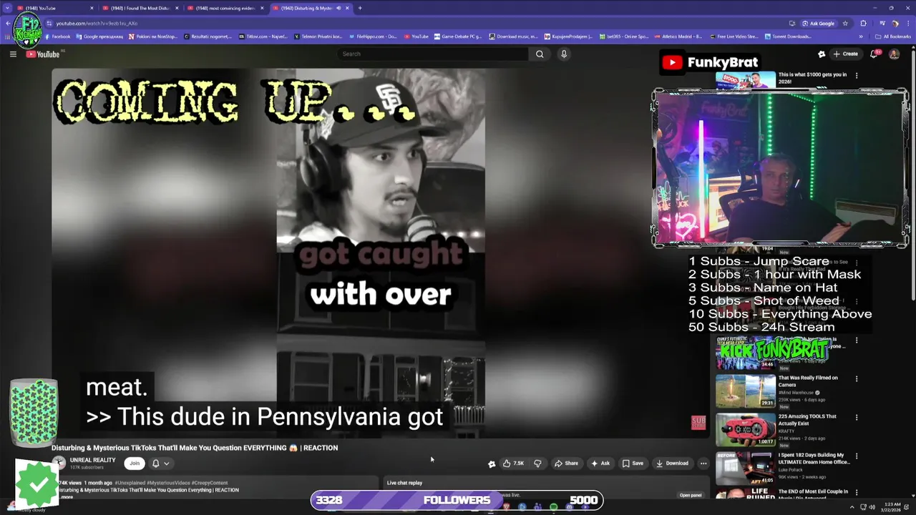Select the active "Disturbing & Myste..." tab
916x515 pixels.
311,8
